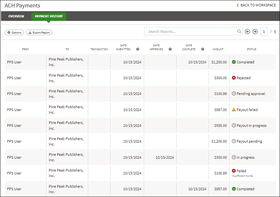
Task: Click the Rejected status red X icon
Action: [x=233, y=78]
